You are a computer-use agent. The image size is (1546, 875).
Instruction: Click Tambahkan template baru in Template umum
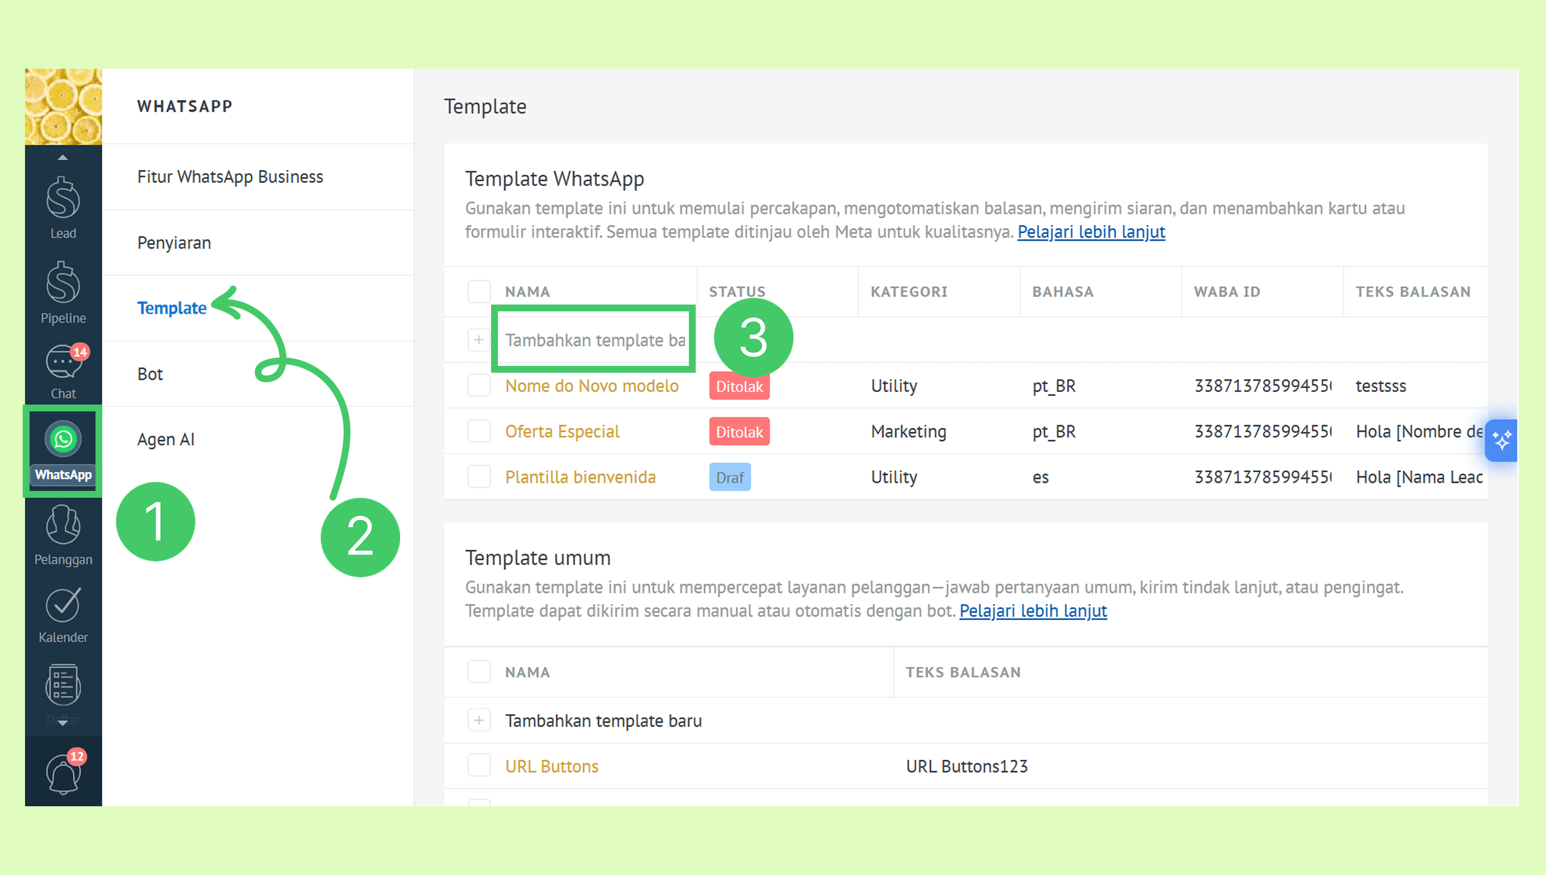(x=604, y=720)
